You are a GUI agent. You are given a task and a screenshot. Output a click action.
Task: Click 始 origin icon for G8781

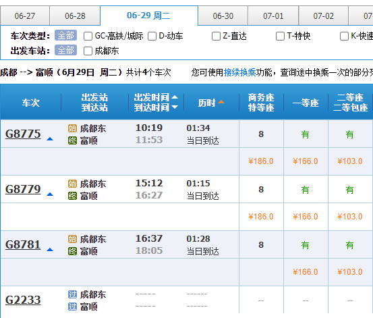point(72,239)
